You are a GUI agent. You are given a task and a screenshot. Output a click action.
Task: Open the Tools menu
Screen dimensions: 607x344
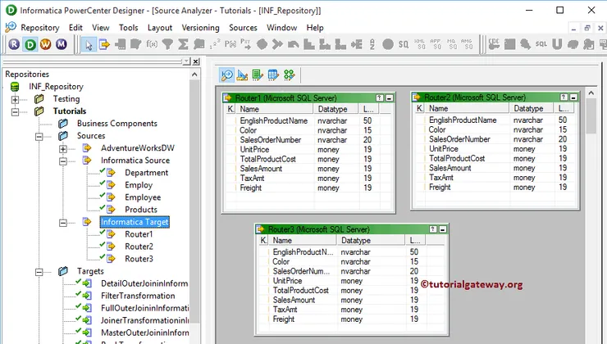[128, 28]
